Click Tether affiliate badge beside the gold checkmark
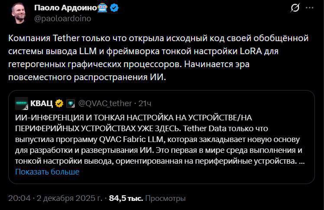 (x=71, y=103)
